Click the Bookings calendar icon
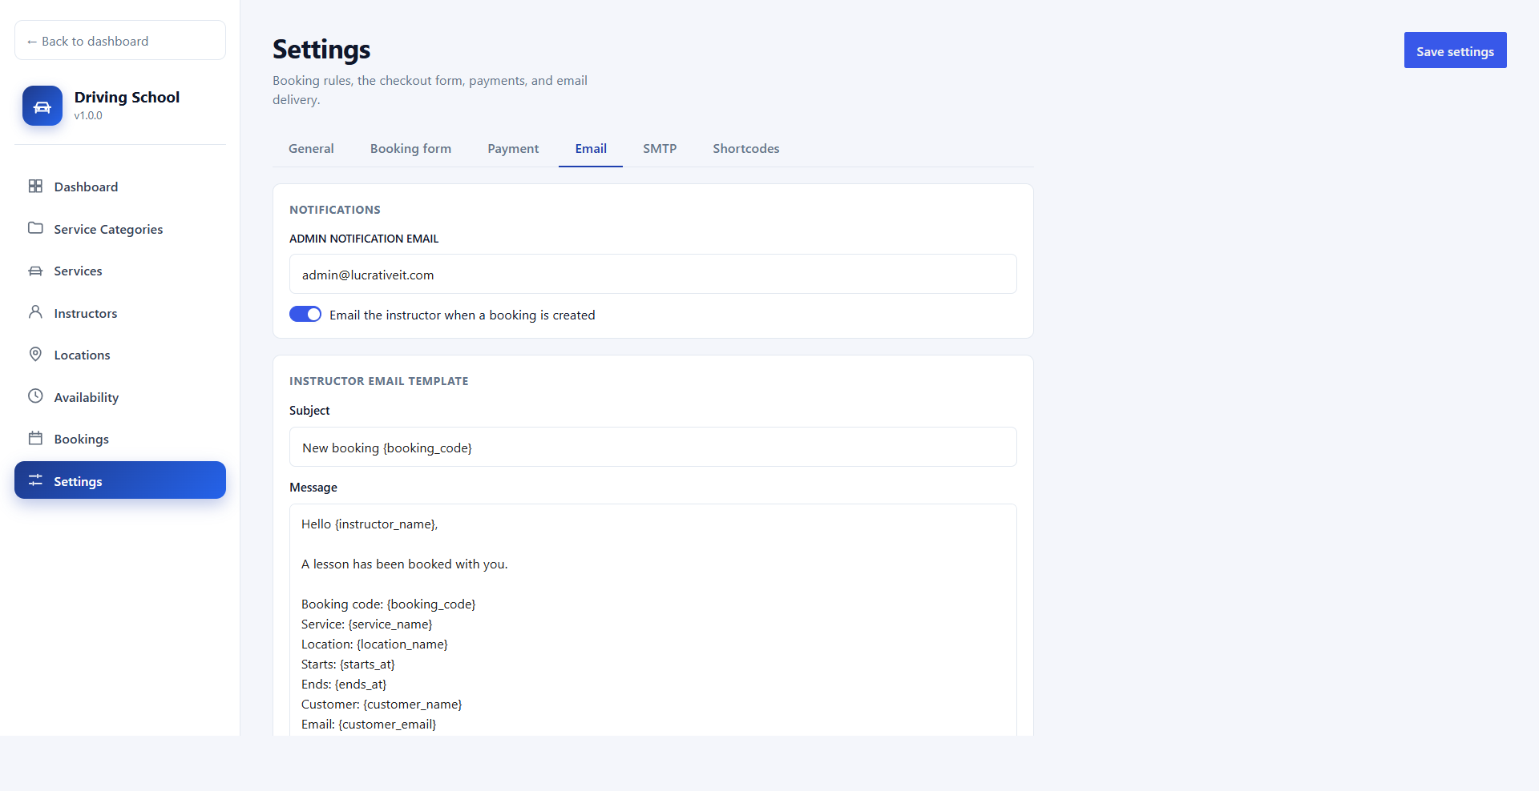The image size is (1539, 791). coord(35,438)
